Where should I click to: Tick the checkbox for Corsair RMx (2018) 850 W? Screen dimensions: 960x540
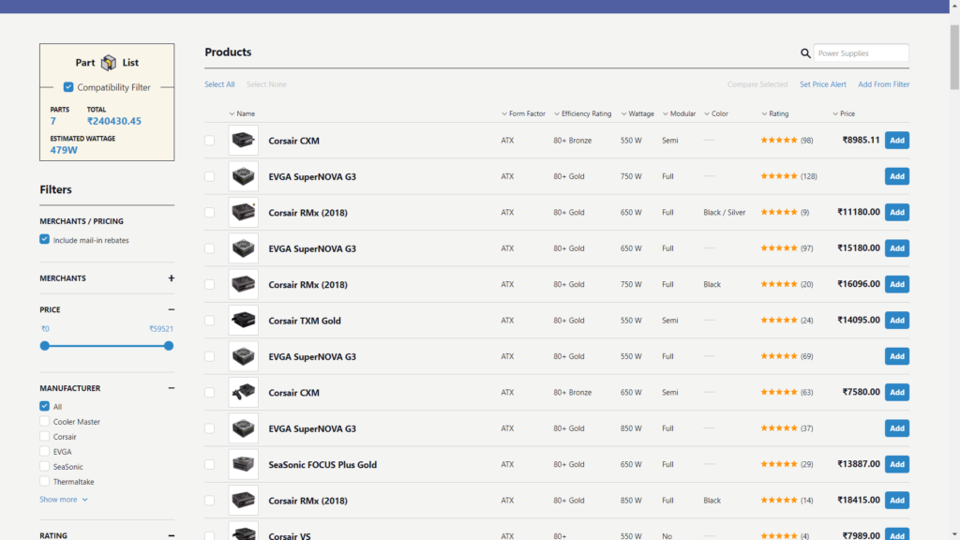(209, 501)
